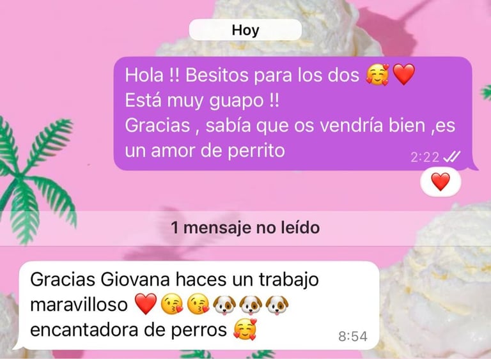Tap the last dog face emoji

277,305
